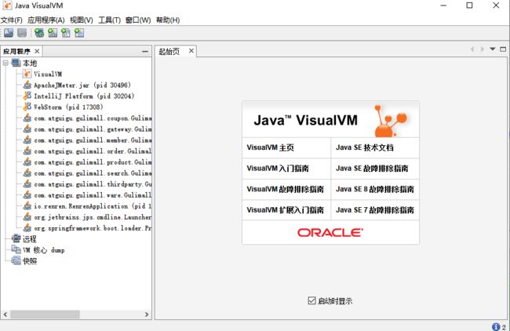
Task: Open the 工具(T) menu
Action: (x=110, y=20)
